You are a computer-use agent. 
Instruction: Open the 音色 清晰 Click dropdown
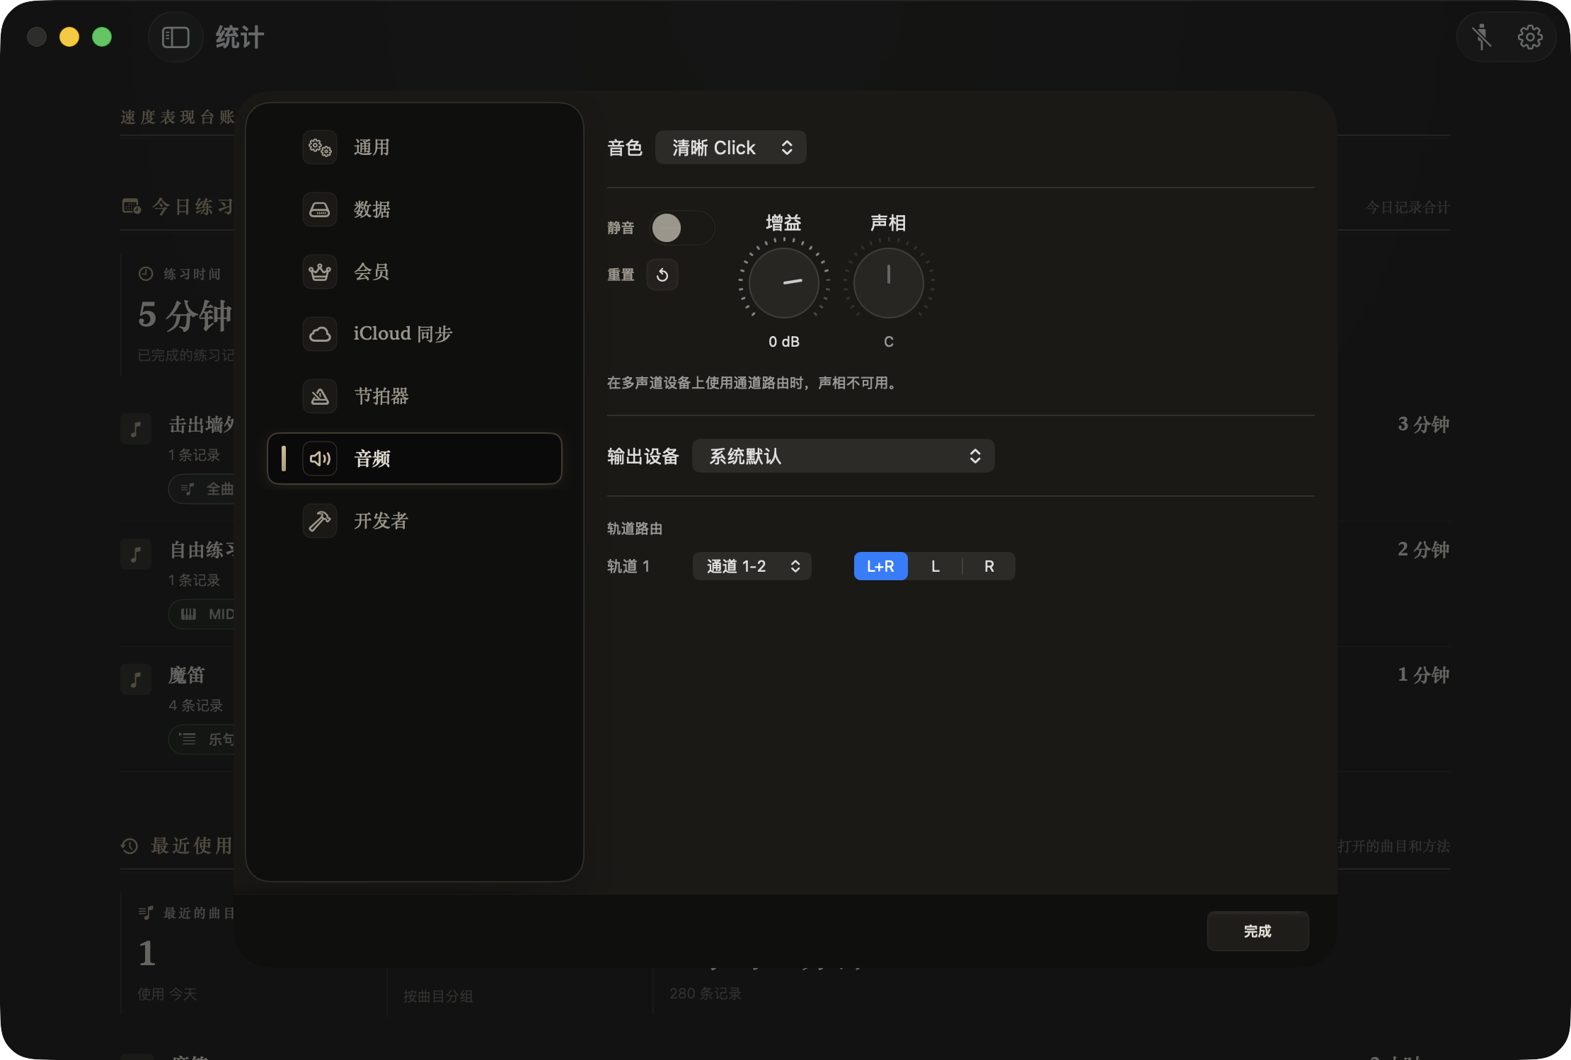(x=730, y=147)
